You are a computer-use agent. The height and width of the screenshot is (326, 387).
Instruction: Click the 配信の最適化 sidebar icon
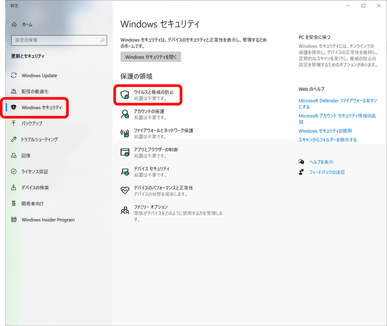[14, 91]
